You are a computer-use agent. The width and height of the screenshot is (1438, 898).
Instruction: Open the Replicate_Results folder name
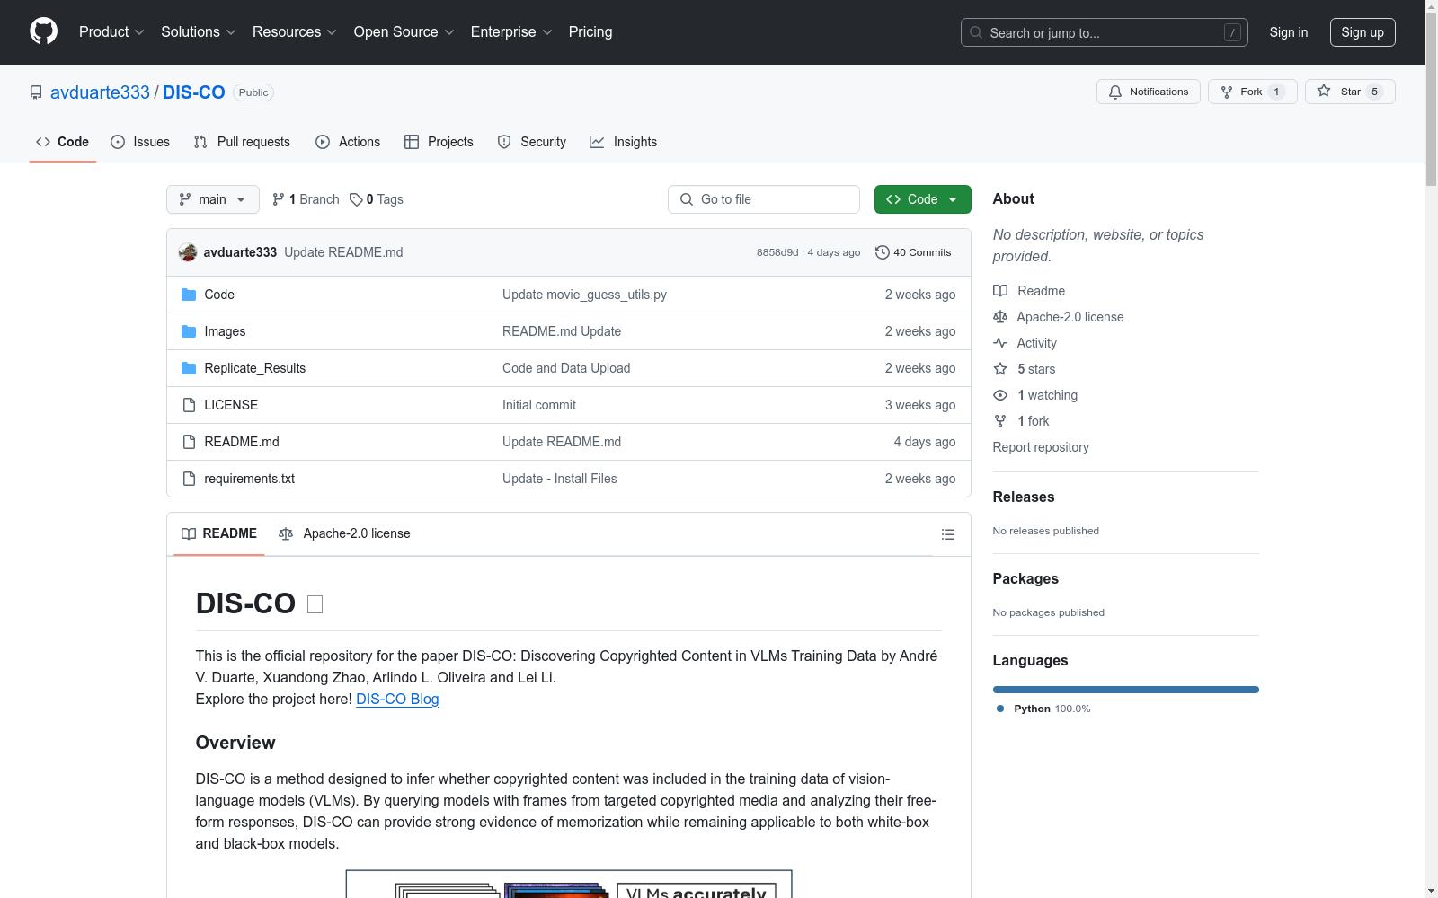click(x=255, y=368)
